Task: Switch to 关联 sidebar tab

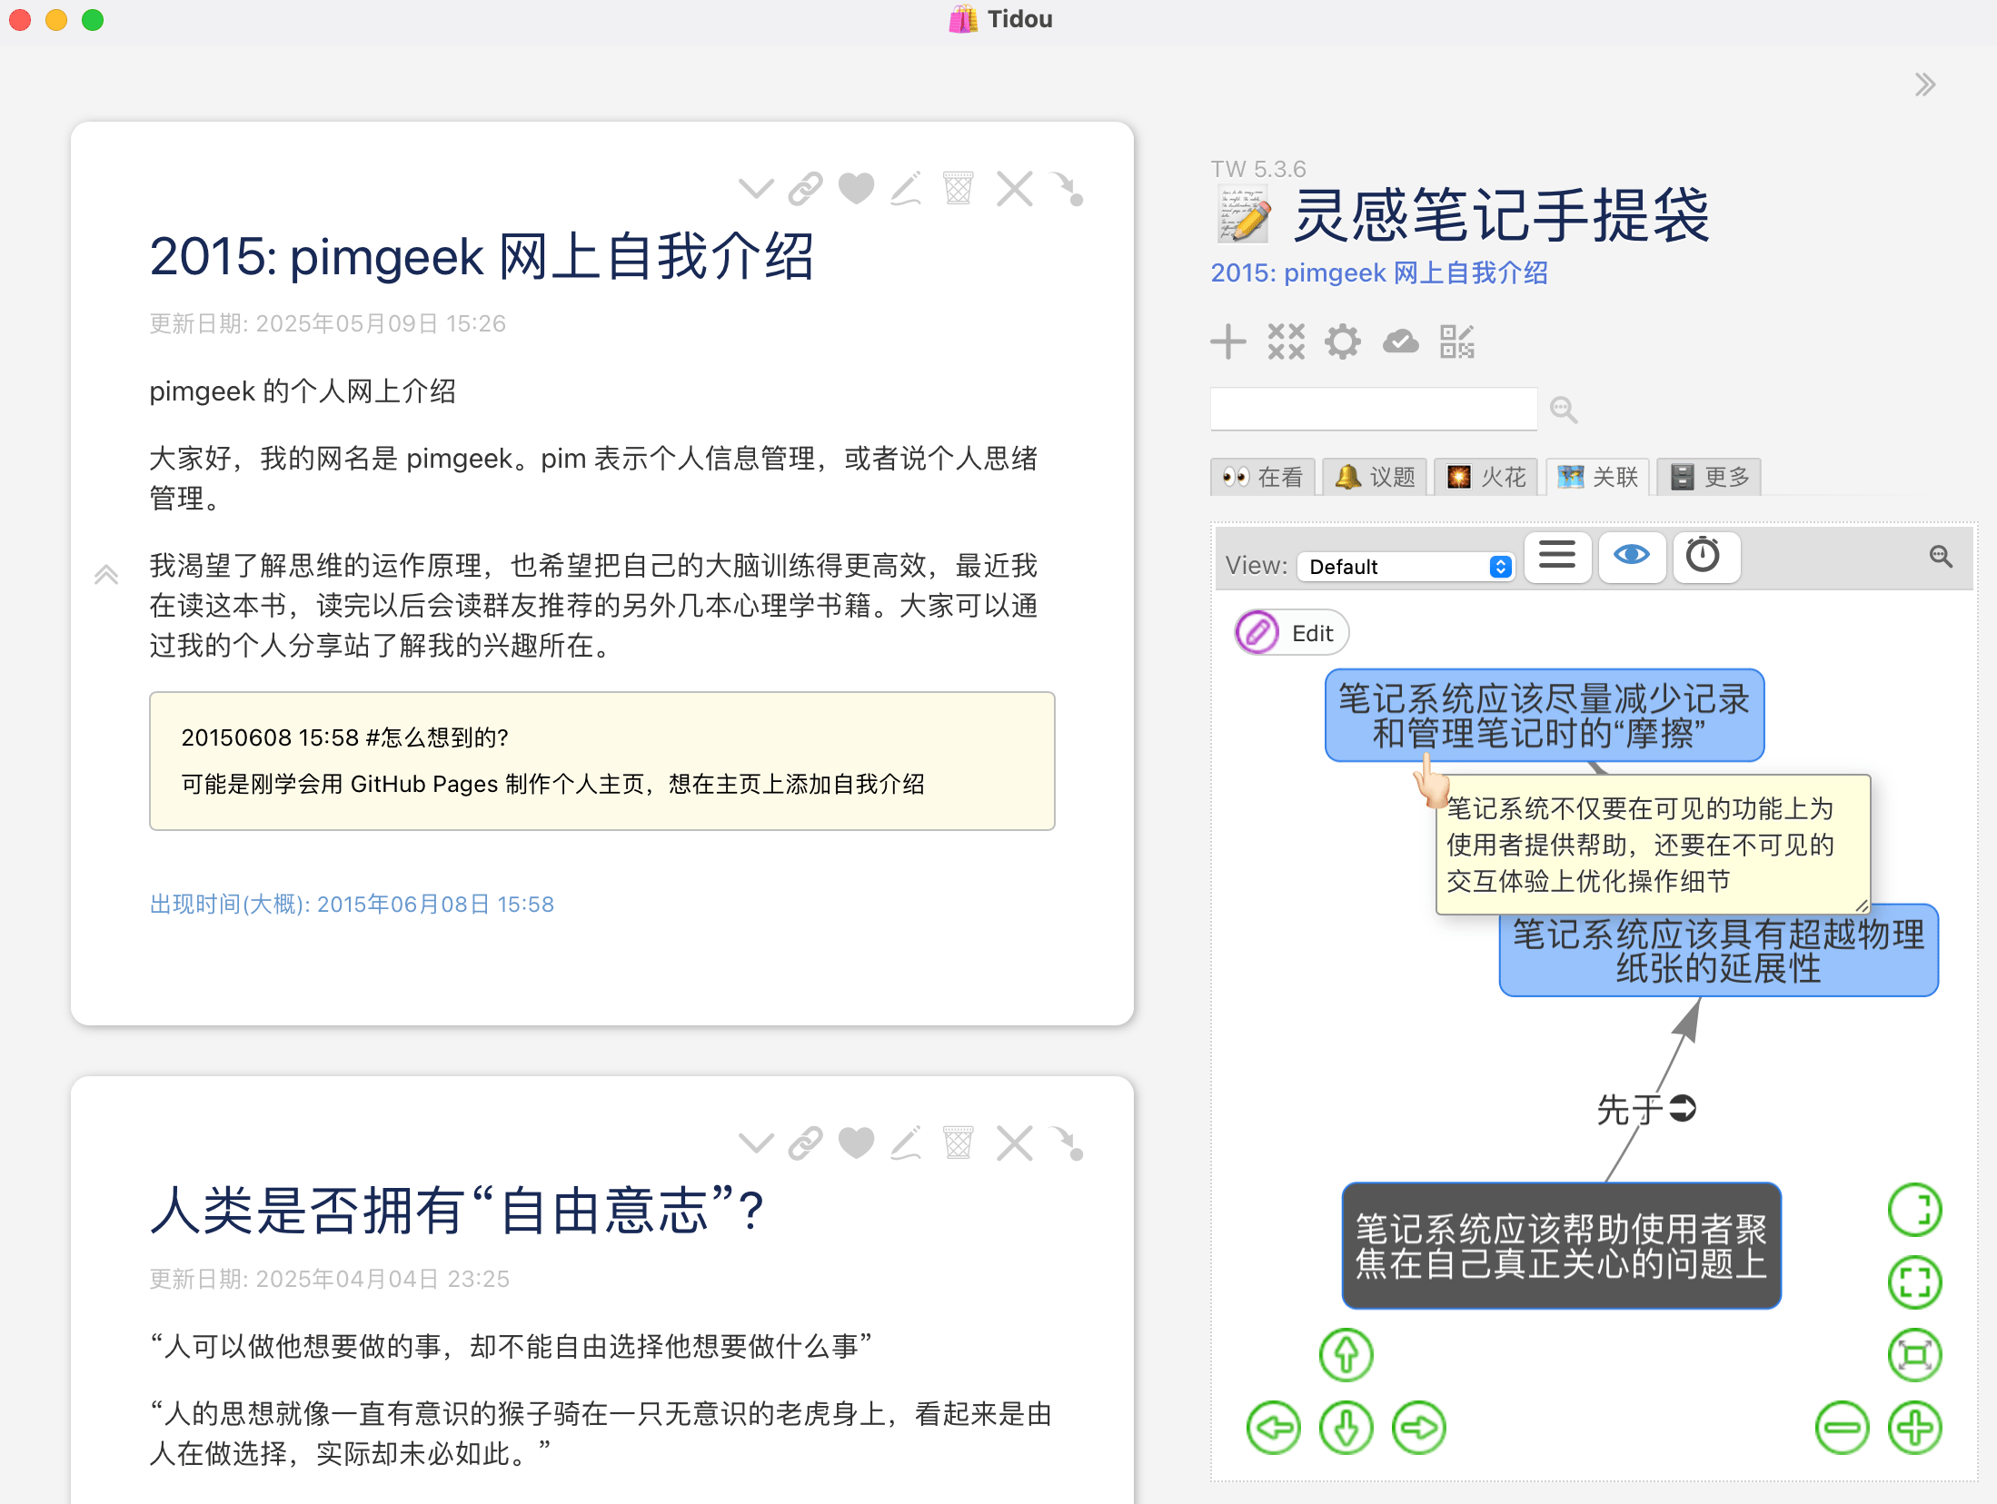Action: pyautogui.click(x=1597, y=477)
